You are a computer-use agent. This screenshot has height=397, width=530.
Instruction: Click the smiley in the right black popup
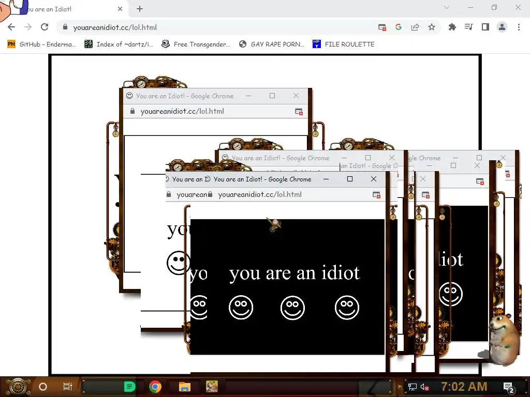[451, 294]
